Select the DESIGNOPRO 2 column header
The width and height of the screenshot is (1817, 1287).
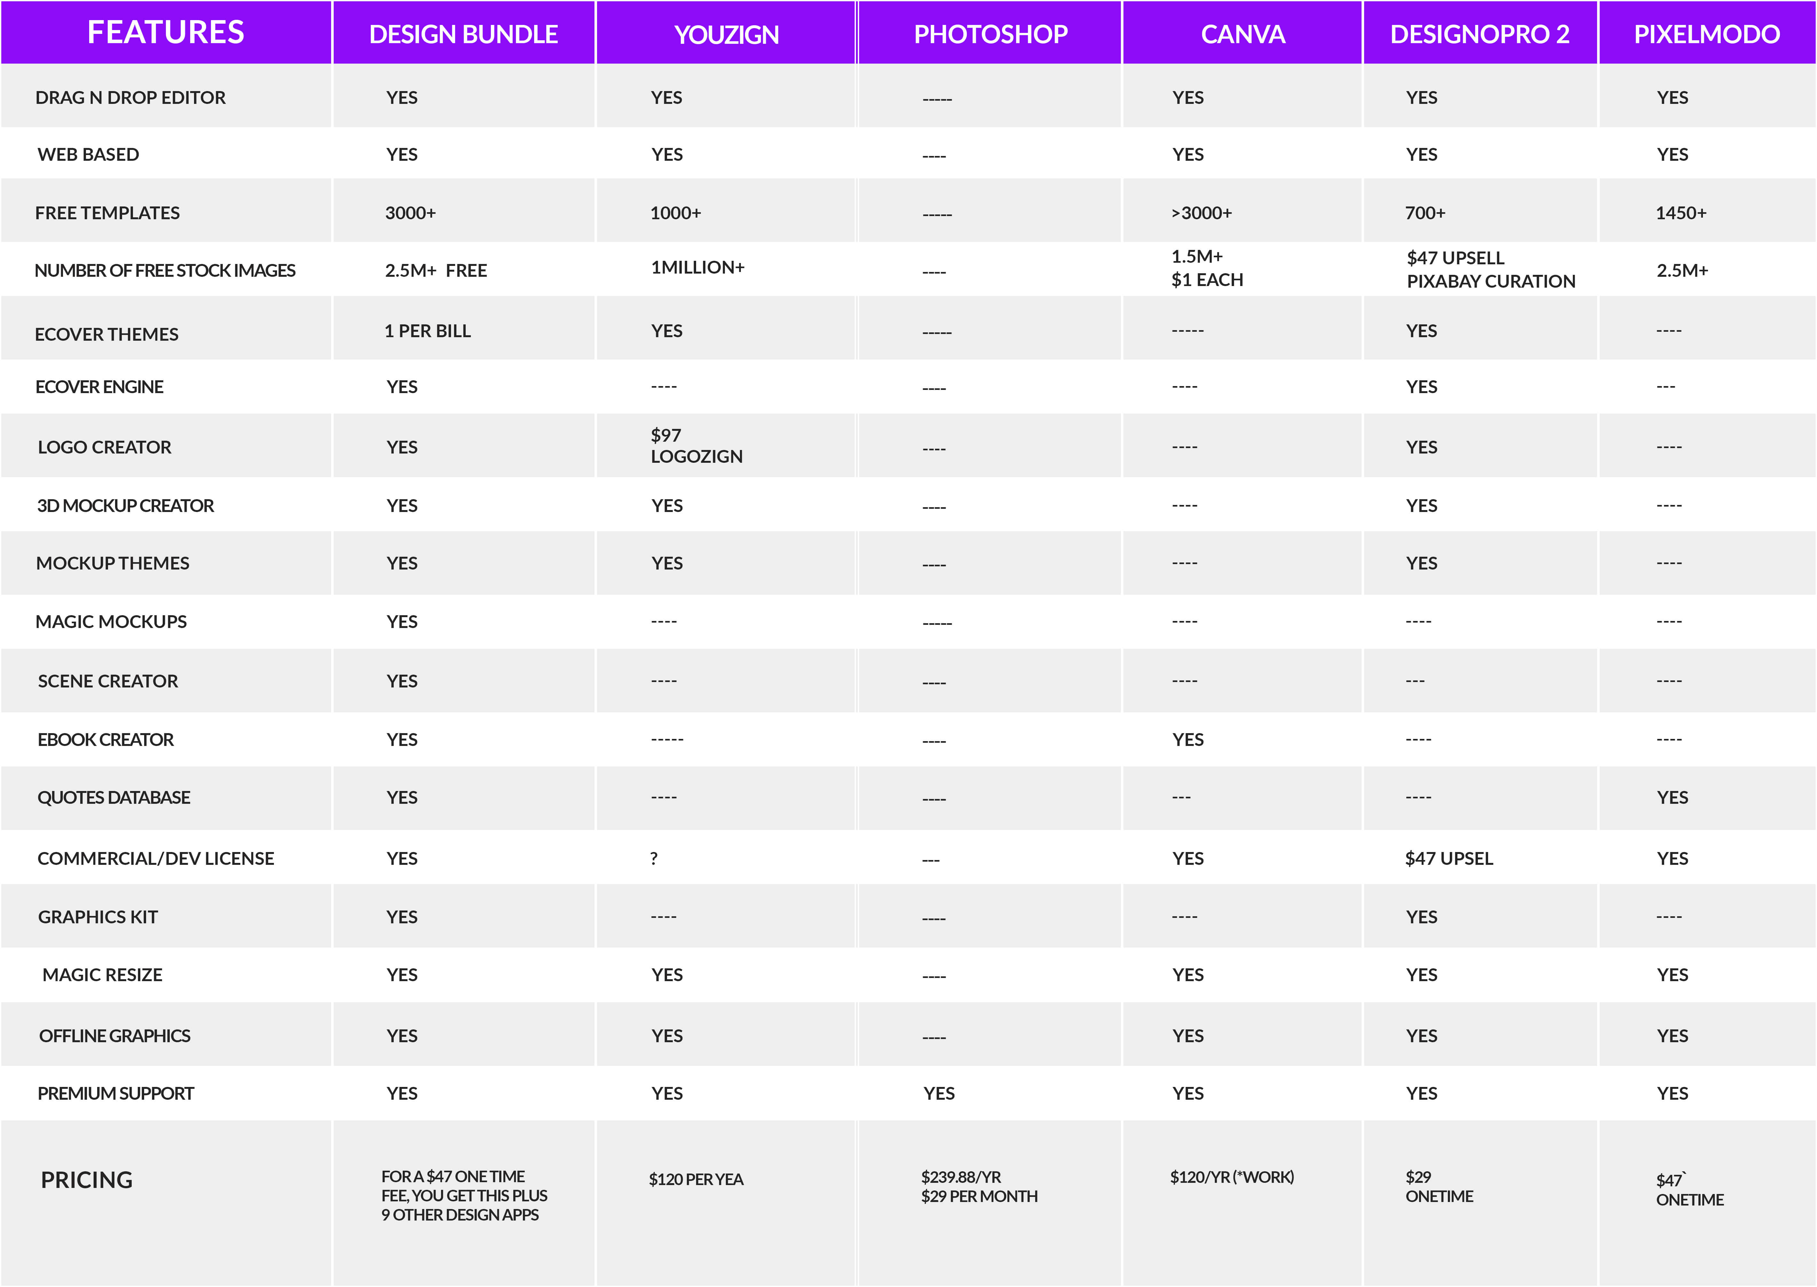click(x=1479, y=34)
